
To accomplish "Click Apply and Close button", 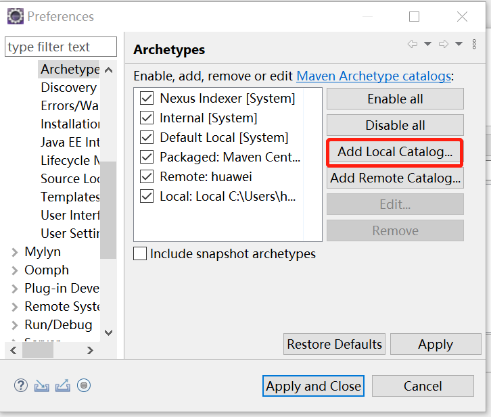I will 313,386.
